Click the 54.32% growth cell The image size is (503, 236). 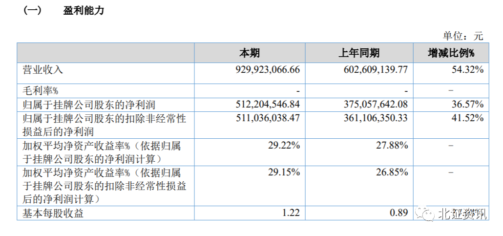tap(468, 70)
